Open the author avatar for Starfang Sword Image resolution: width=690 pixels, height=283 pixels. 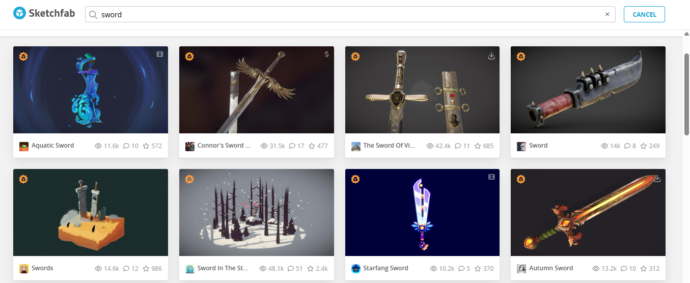click(x=355, y=269)
